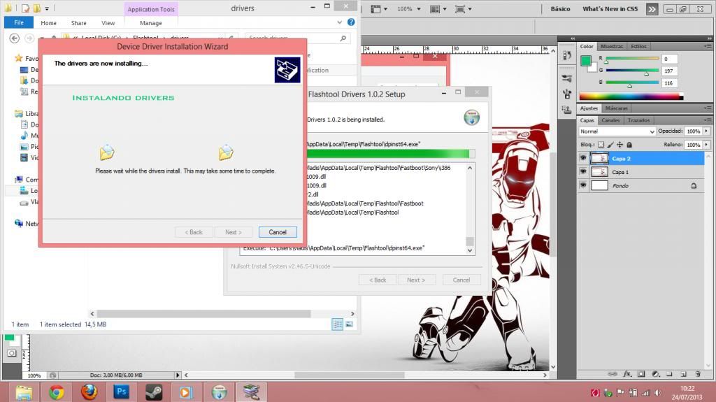Switch Explorer to details view
Viewport: 716px width, 402px height.
pyautogui.click(x=338, y=324)
